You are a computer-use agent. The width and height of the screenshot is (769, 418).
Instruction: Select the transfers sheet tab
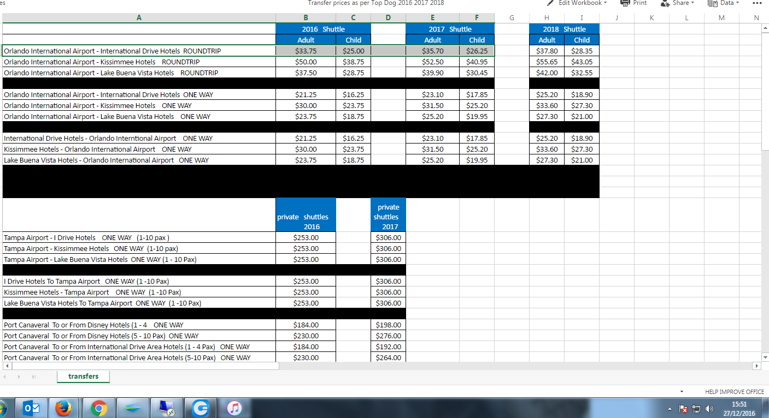pyautogui.click(x=83, y=377)
